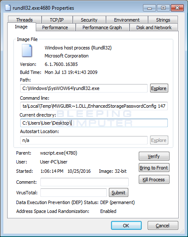Click the rundll32.exe file icon in the Image File group
The image size is (188, 237).
[x=27, y=50]
